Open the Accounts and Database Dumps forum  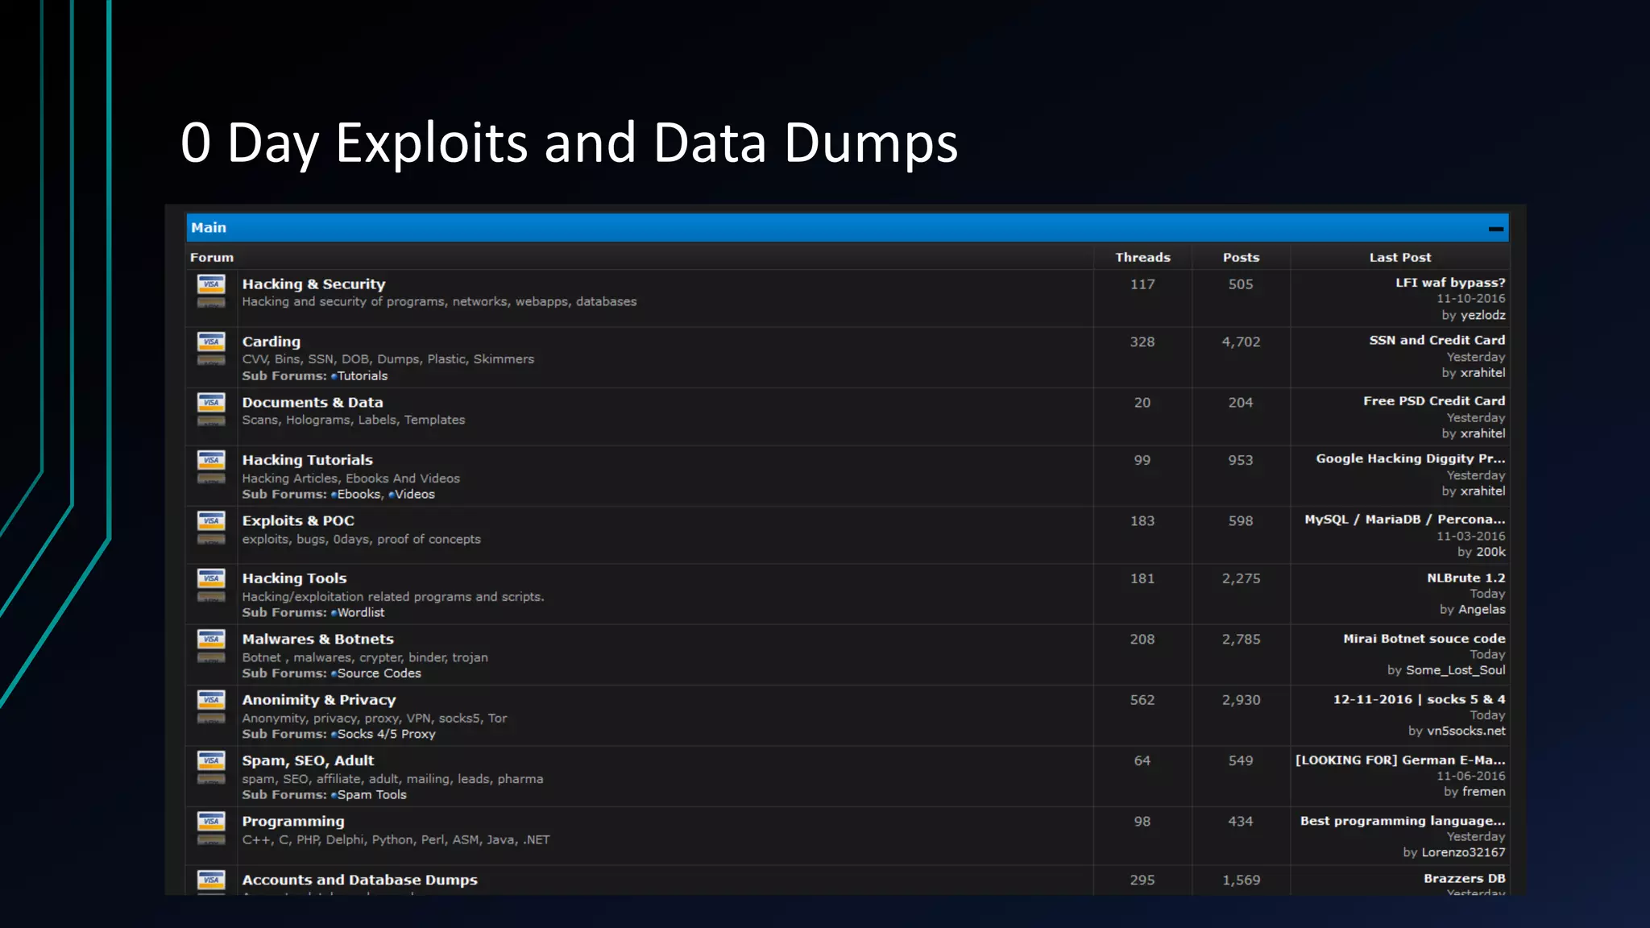359,880
